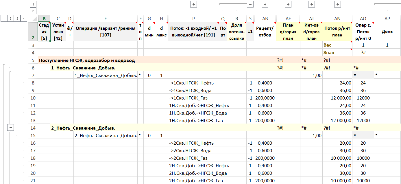Viewport: 401px width, 184px height.
Task: Click row outline level 1 button
Action: (x=4, y=19)
